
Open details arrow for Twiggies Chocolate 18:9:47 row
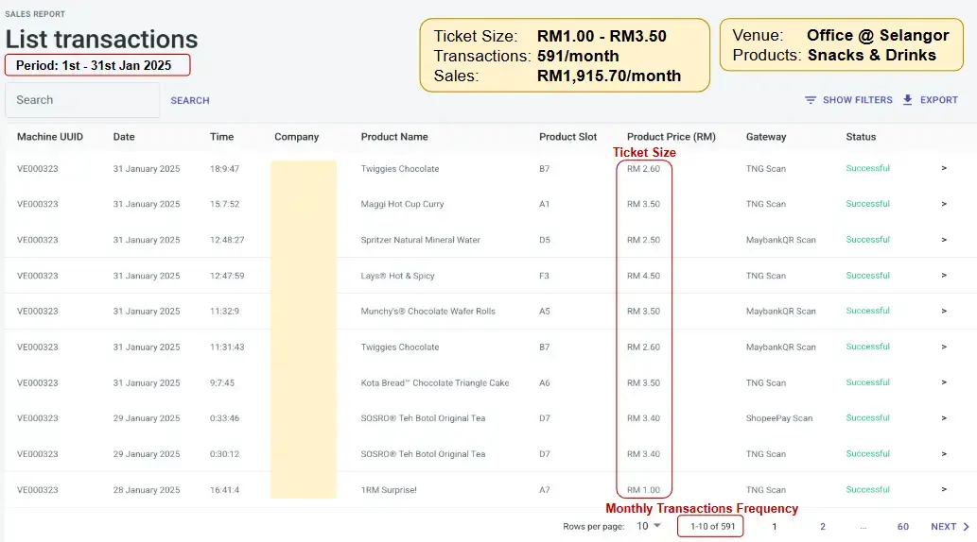coord(944,169)
